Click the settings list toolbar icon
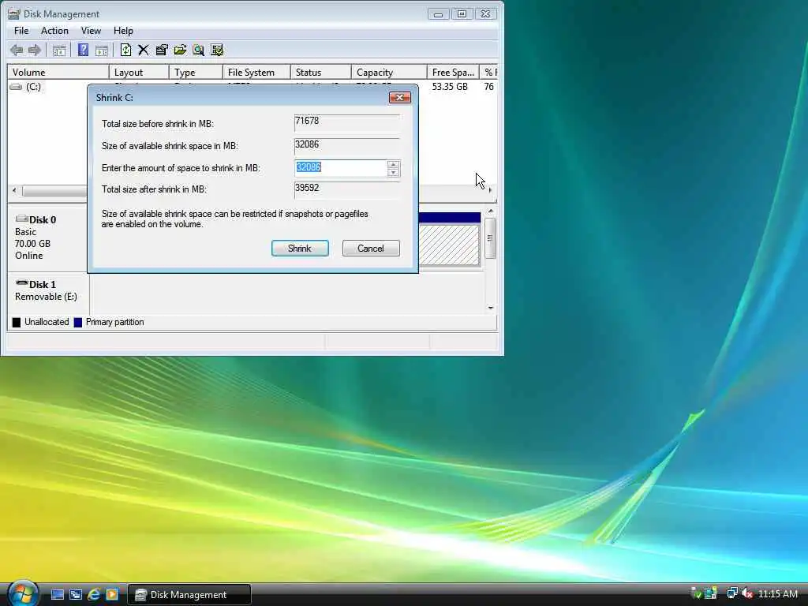The width and height of the screenshot is (808, 606). pyautogui.click(x=217, y=50)
